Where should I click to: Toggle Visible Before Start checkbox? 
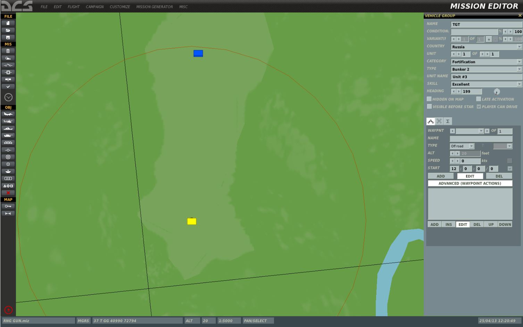(429, 106)
